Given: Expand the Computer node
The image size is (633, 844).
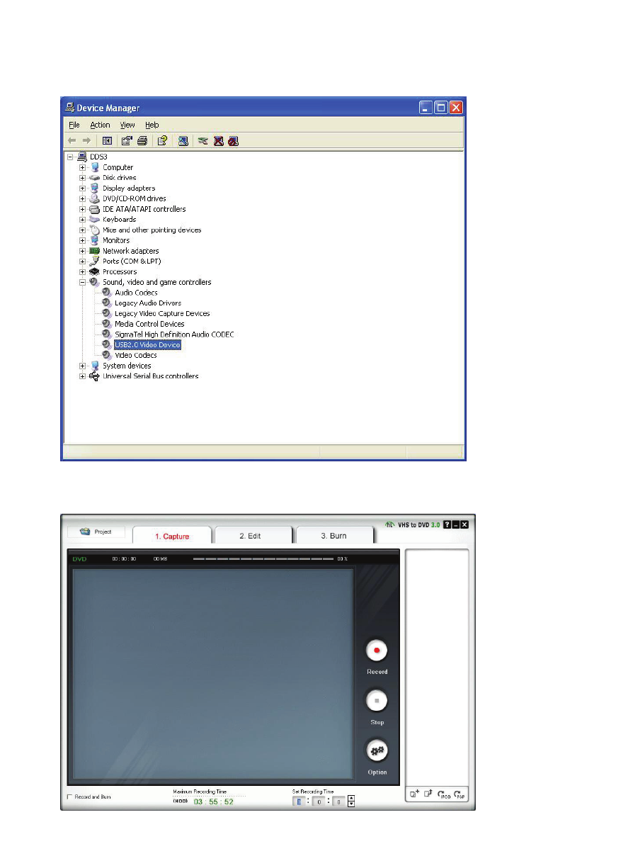Looking at the screenshot, I should [x=82, y=167].
